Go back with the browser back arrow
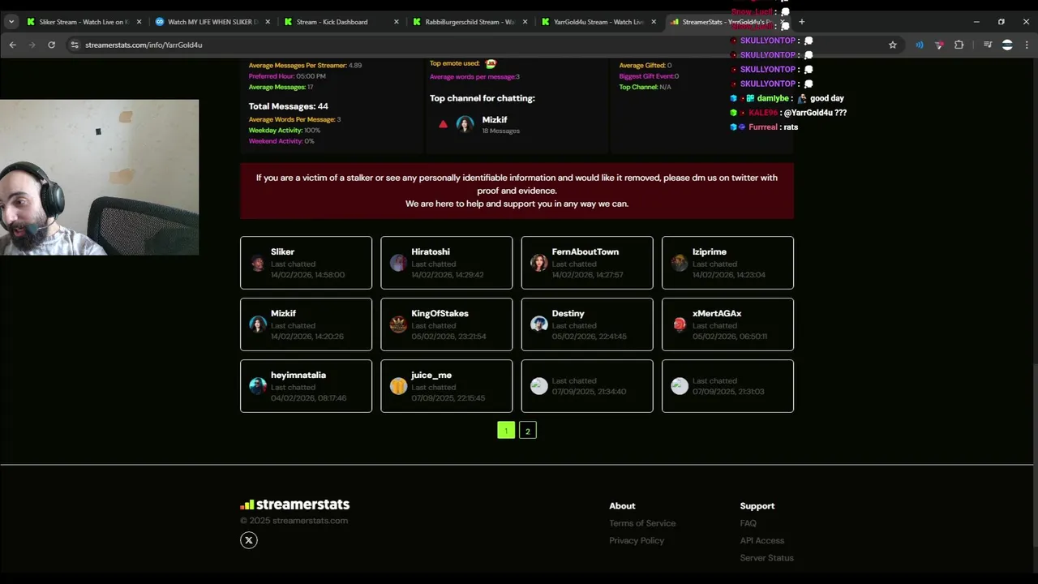This screenshot has height=584, width=1038. click(x=12, y=45)
